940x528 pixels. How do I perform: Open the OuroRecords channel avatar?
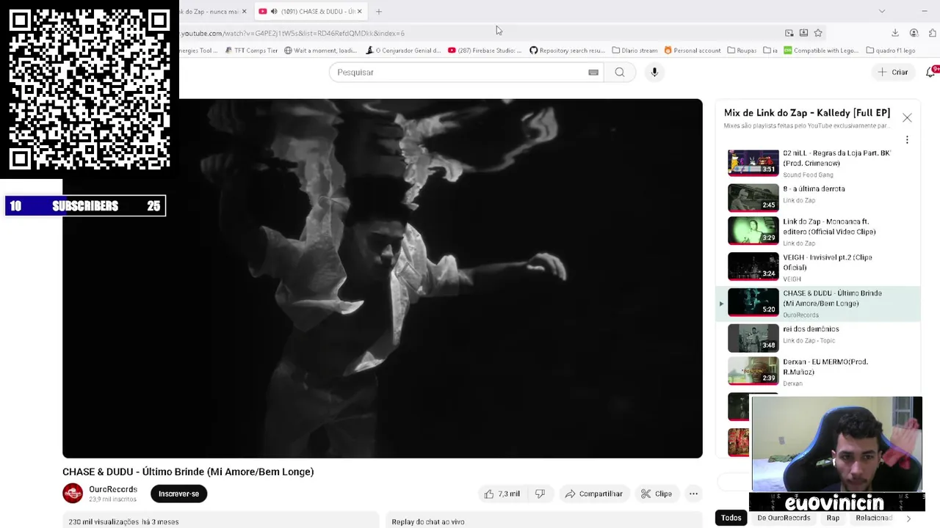click(73, 494)
